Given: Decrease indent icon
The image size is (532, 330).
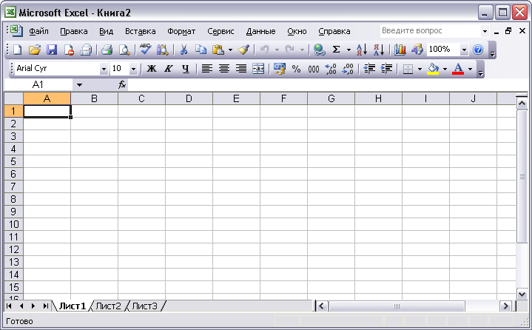Looking at the screenshot, I should click(x=369, y=69).
